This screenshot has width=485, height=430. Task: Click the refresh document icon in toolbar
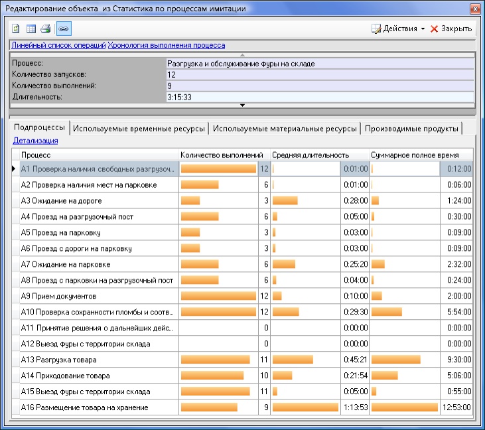click(x=16, y=29)
